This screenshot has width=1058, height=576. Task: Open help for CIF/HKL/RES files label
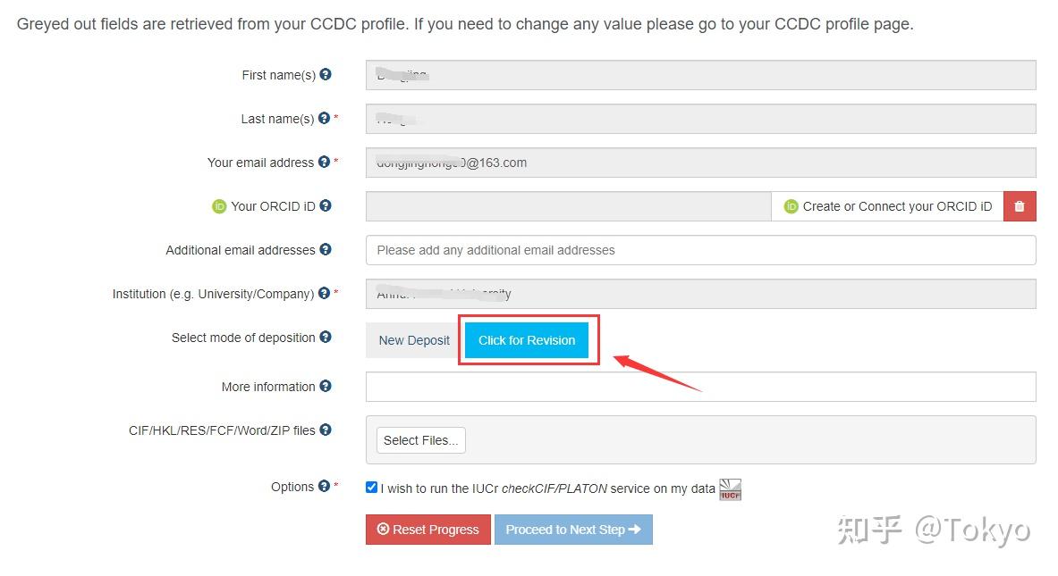coord(326,430)
